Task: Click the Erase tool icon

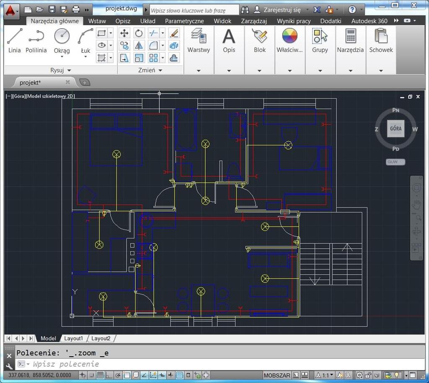Action: (x=174, y=33)
